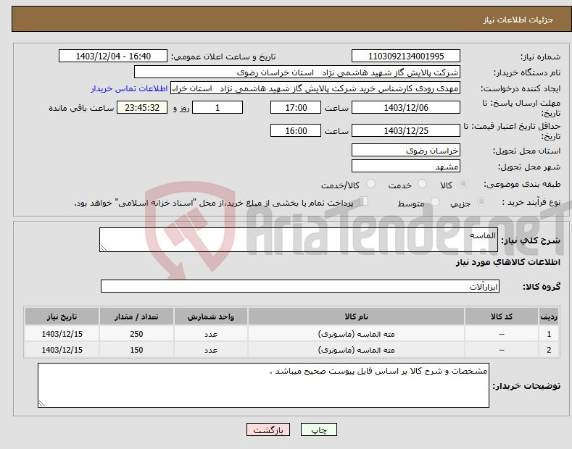Select the خدمت radio button
The image size is (572, 449).
pyautogui.click(x=422, y=184)
